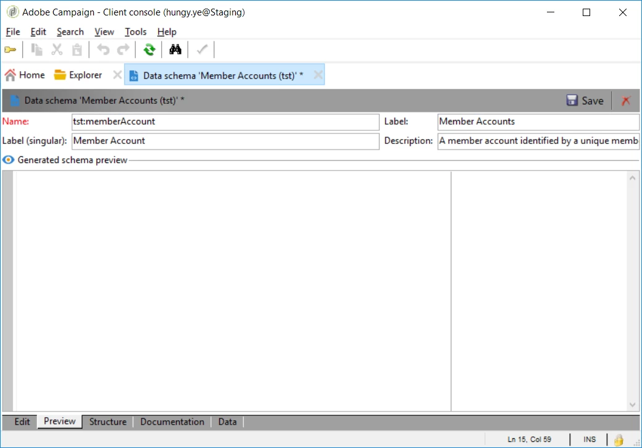Open the Structure tab
Screen dimensions: 642x448
107,422
